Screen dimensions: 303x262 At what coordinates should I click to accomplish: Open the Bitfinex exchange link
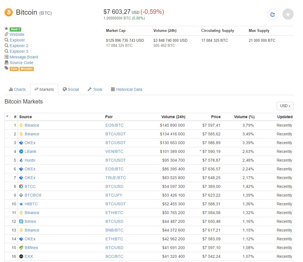(31, 248)
